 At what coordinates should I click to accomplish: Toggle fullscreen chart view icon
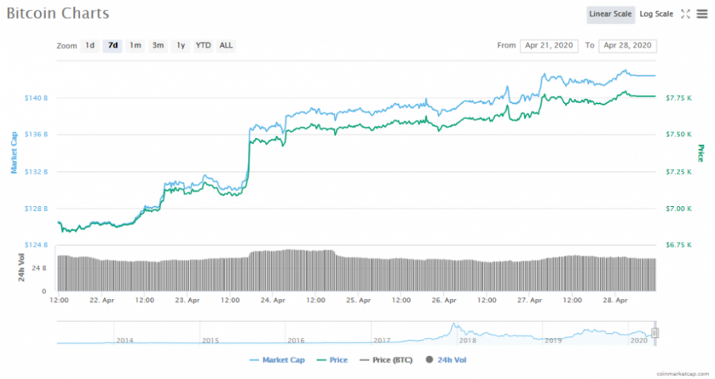(x=686, y=14)
